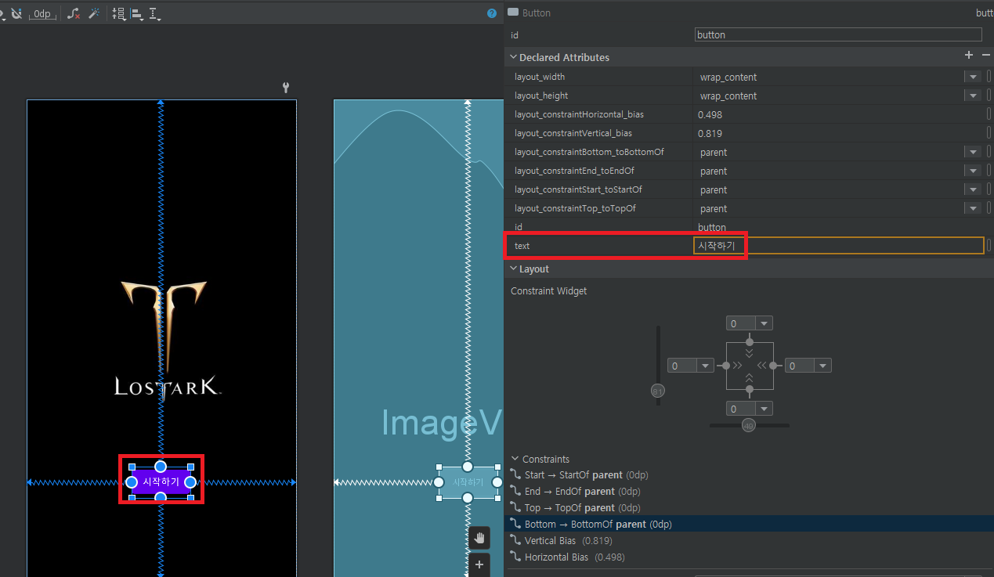Click the zoom in plus button on canvas
The height and width of the screenshot is (577, 994).
pos(479,564)
